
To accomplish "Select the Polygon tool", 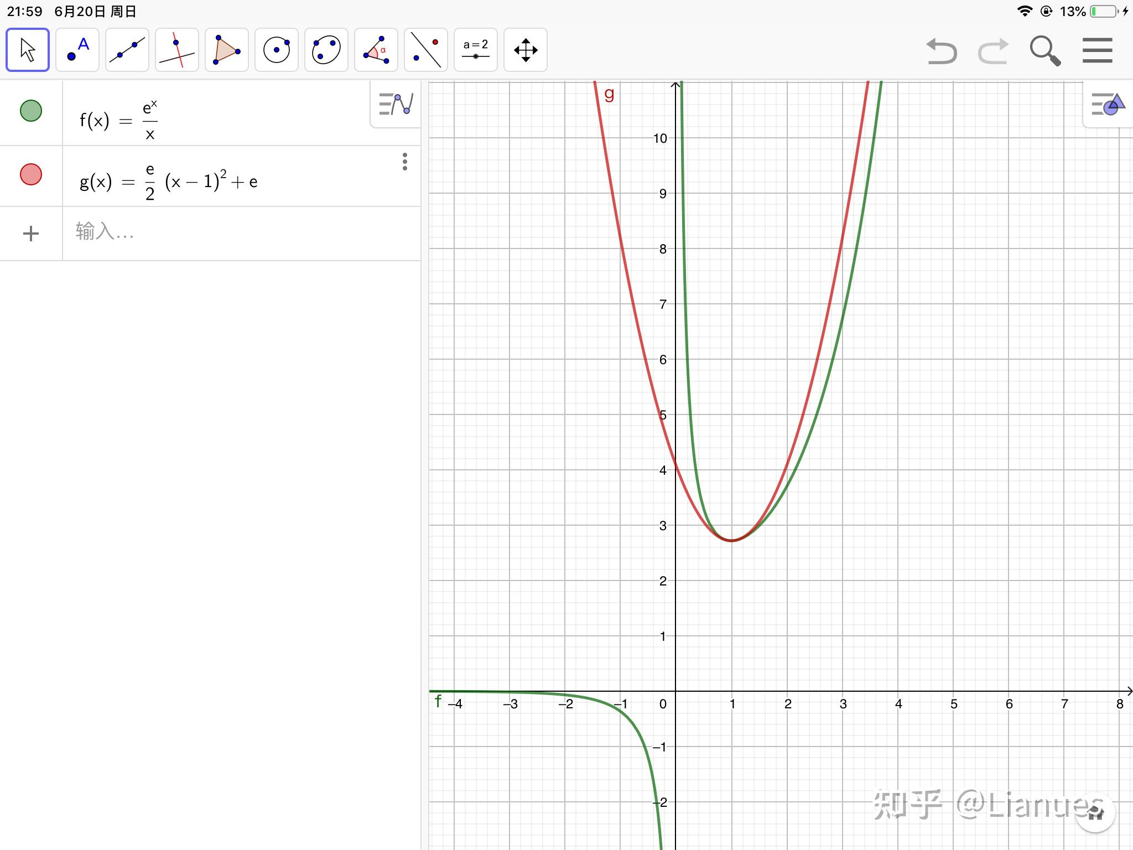I will [x=227, y=50].
